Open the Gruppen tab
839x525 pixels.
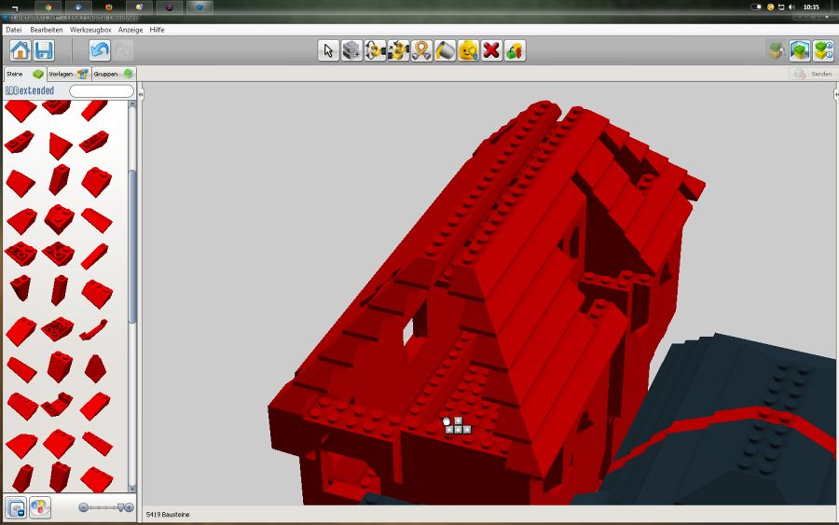click(x=113, y=74)
